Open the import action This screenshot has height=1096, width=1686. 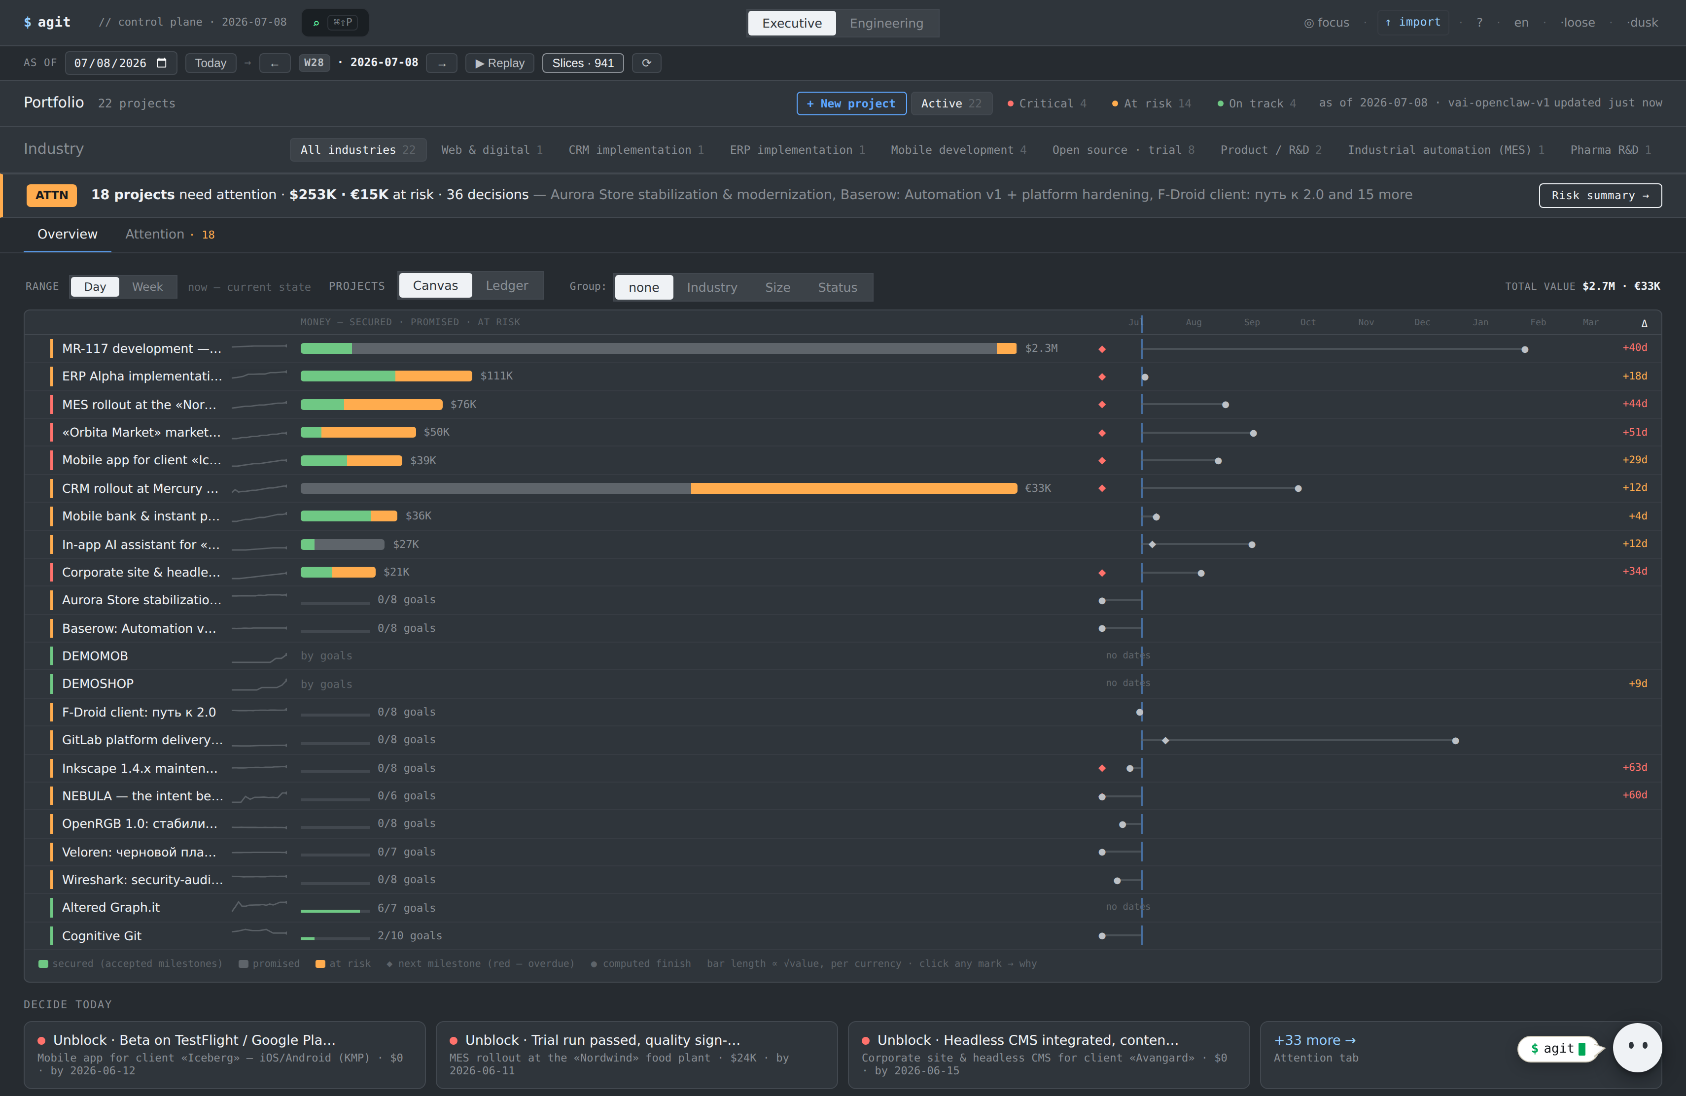pos(1412,23)
